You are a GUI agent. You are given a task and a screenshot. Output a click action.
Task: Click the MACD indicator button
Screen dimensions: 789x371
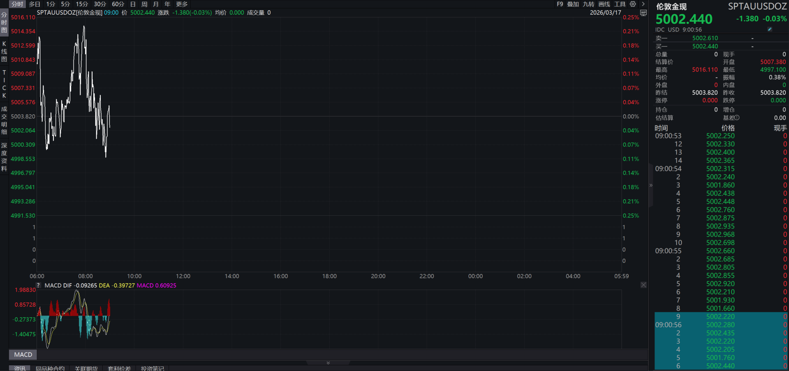point(23,355)
